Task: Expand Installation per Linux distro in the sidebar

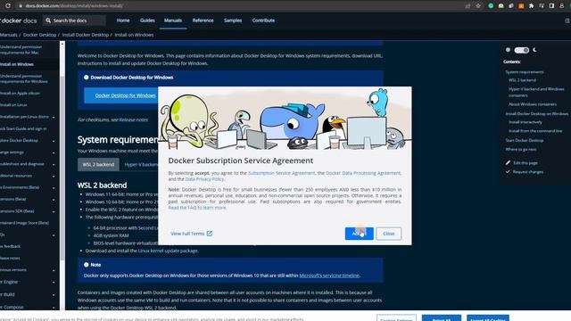Action: 54,117
